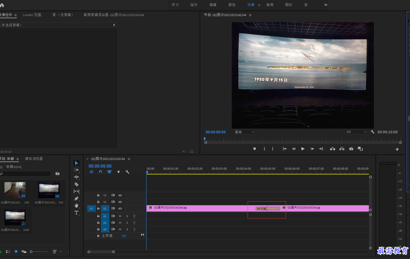Open button editor plus icon
The height and width of the screenshot is (259, 410).
pyautogui.click(x=397, y=149)
